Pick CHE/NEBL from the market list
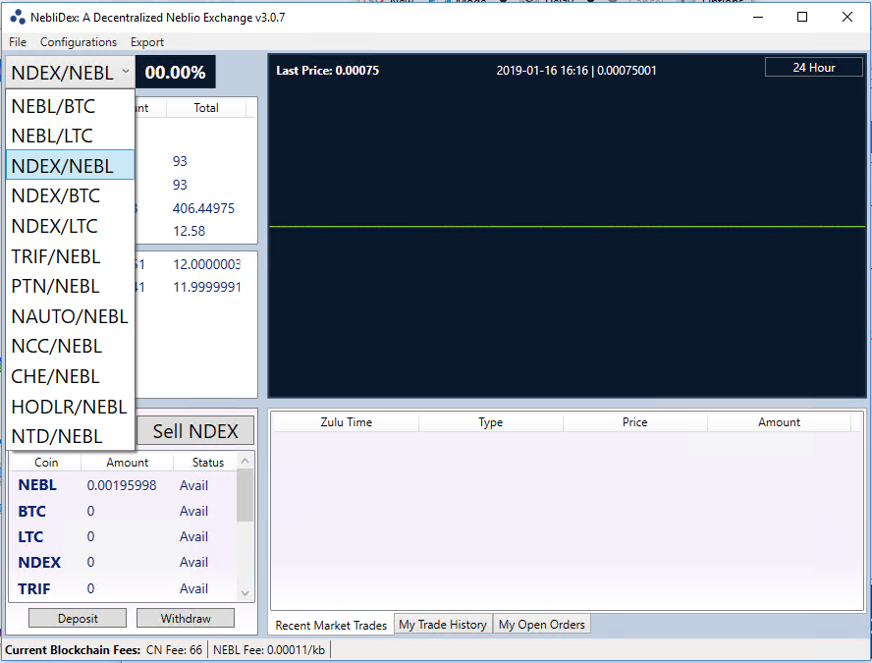 tap(70, 376)
